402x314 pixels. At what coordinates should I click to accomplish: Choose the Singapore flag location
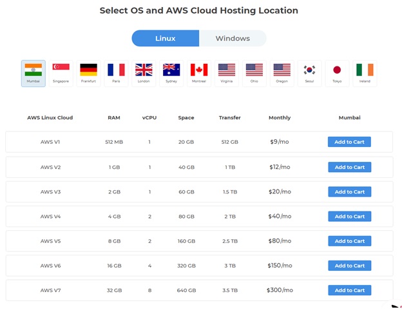(x=61, y=74)
